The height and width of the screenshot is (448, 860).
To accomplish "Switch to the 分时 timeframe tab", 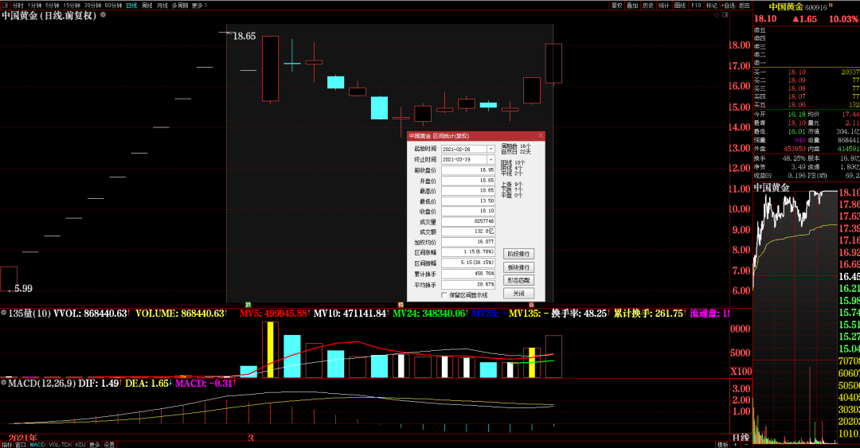I will tap(18, 5).
